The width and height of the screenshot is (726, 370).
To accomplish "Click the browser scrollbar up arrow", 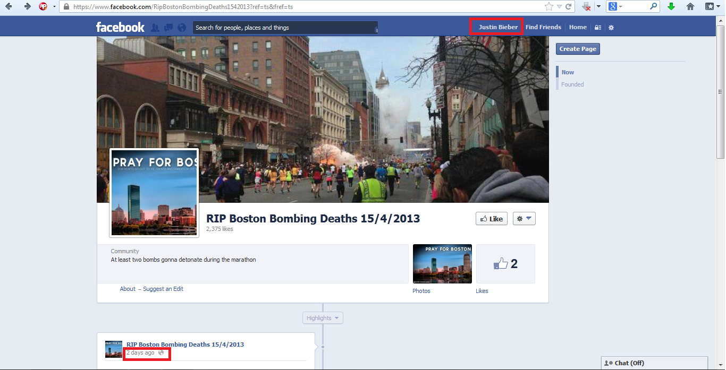I will click(721, 20).
